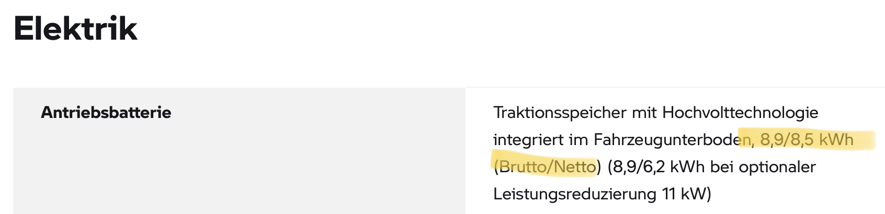Click the word "Traktionsspeicher"
This screenshot has height=214, width=885.
(560, 113)
